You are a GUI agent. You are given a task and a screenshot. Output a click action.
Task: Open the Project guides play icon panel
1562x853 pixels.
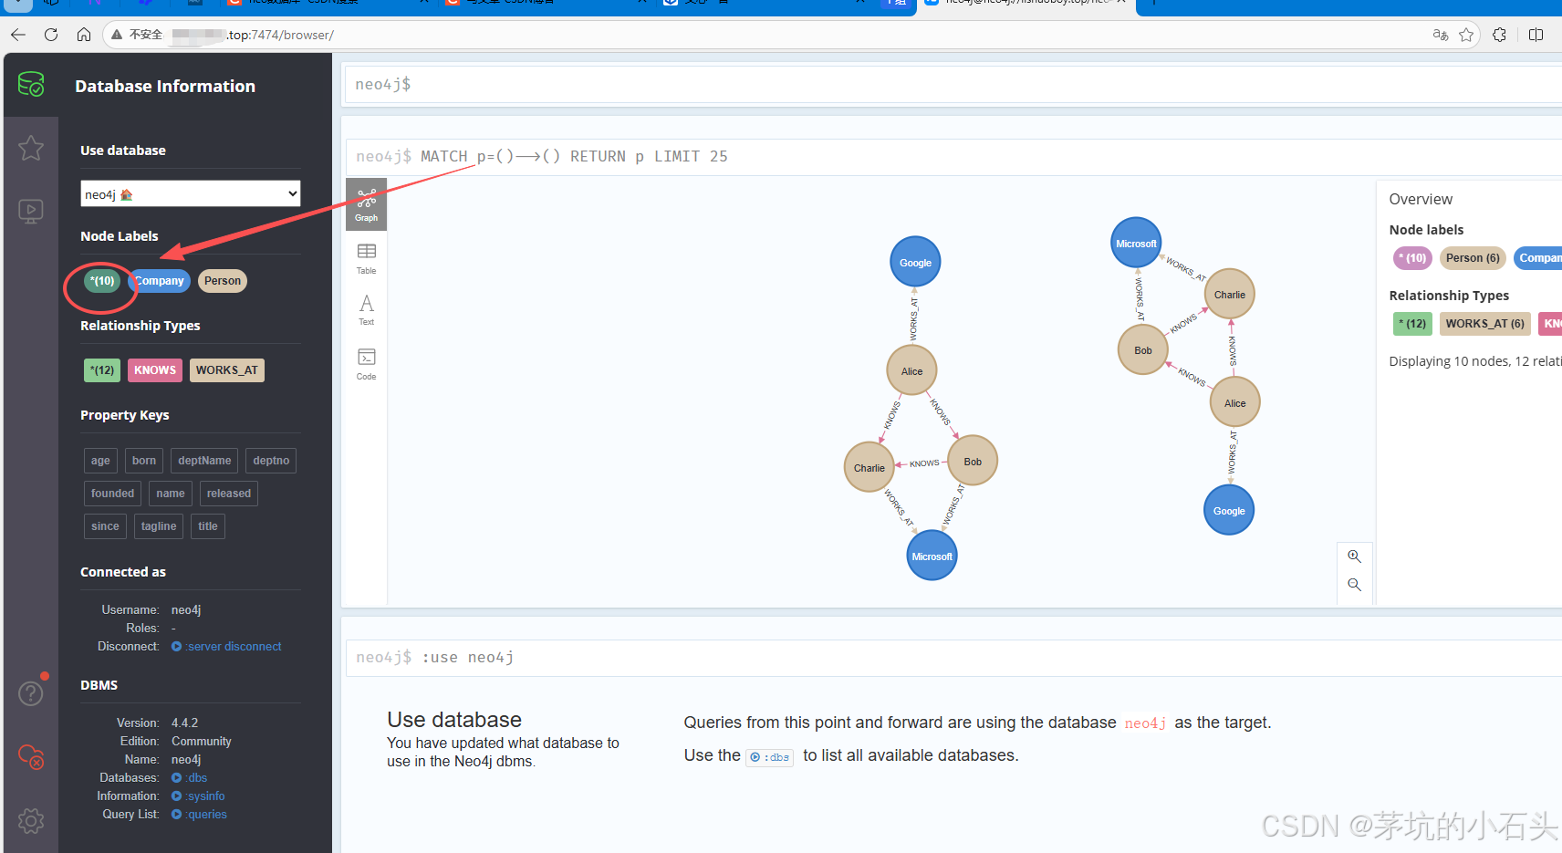click(x=31, y=212)
